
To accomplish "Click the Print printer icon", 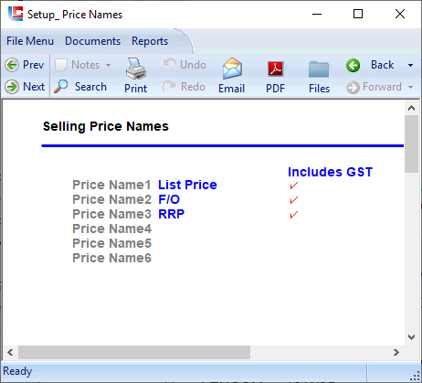I will 136,69.
